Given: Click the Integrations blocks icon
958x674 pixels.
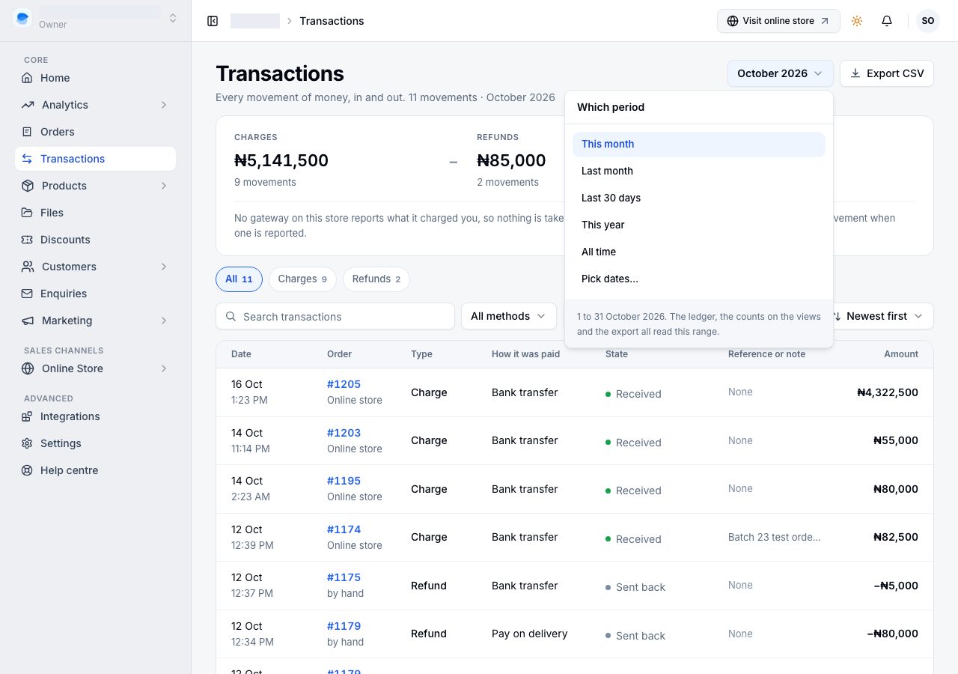Looking at the screenshot, I should pos(27,416).
